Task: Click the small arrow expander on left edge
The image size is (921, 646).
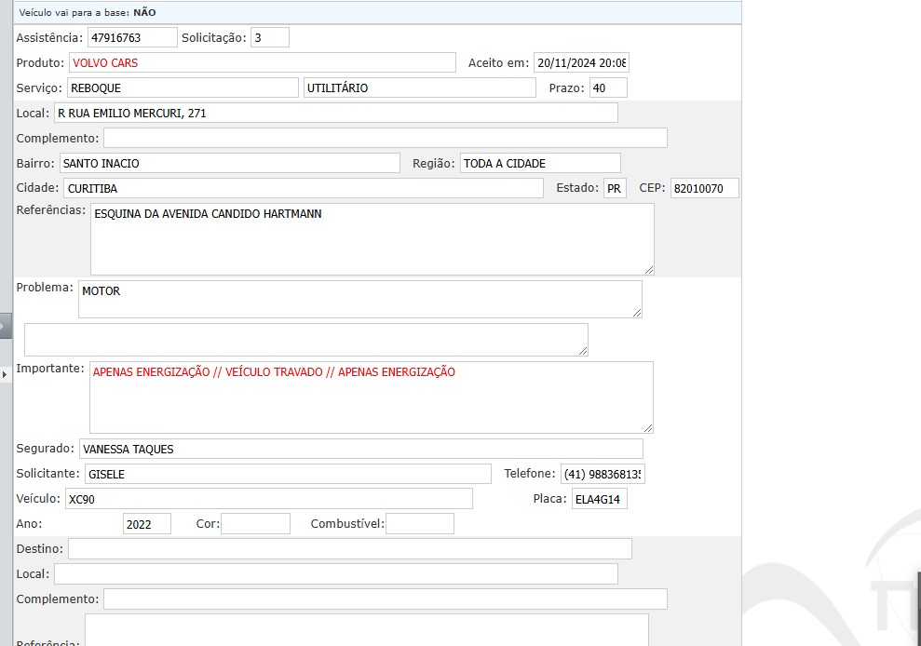Action: coord(5,374)
